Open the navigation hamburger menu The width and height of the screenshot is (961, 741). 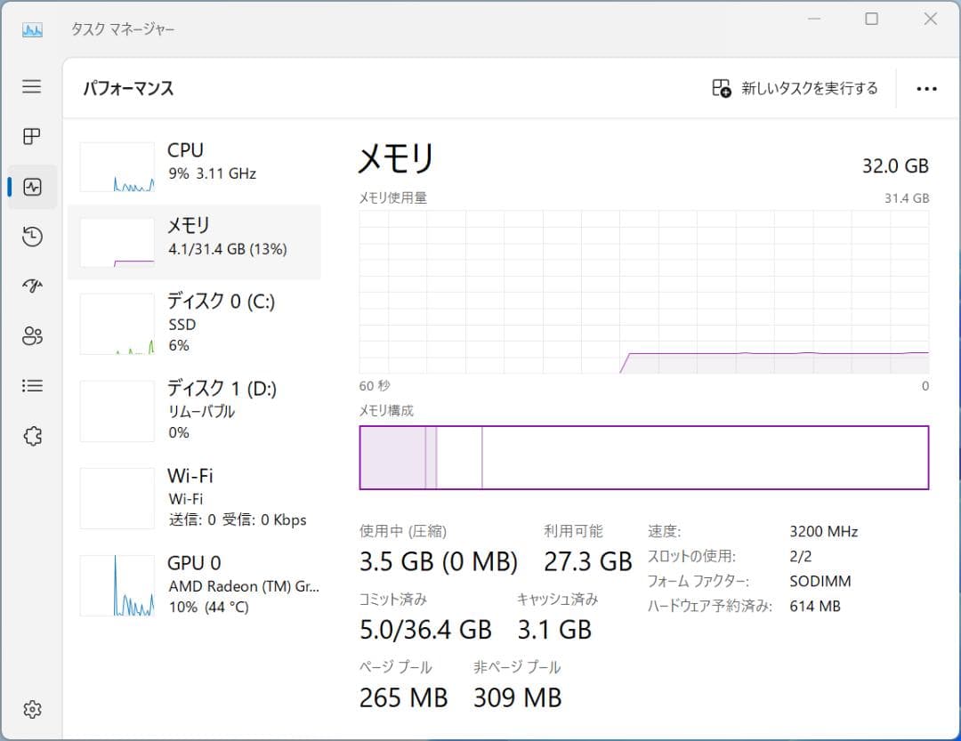[x=31, y=86]
